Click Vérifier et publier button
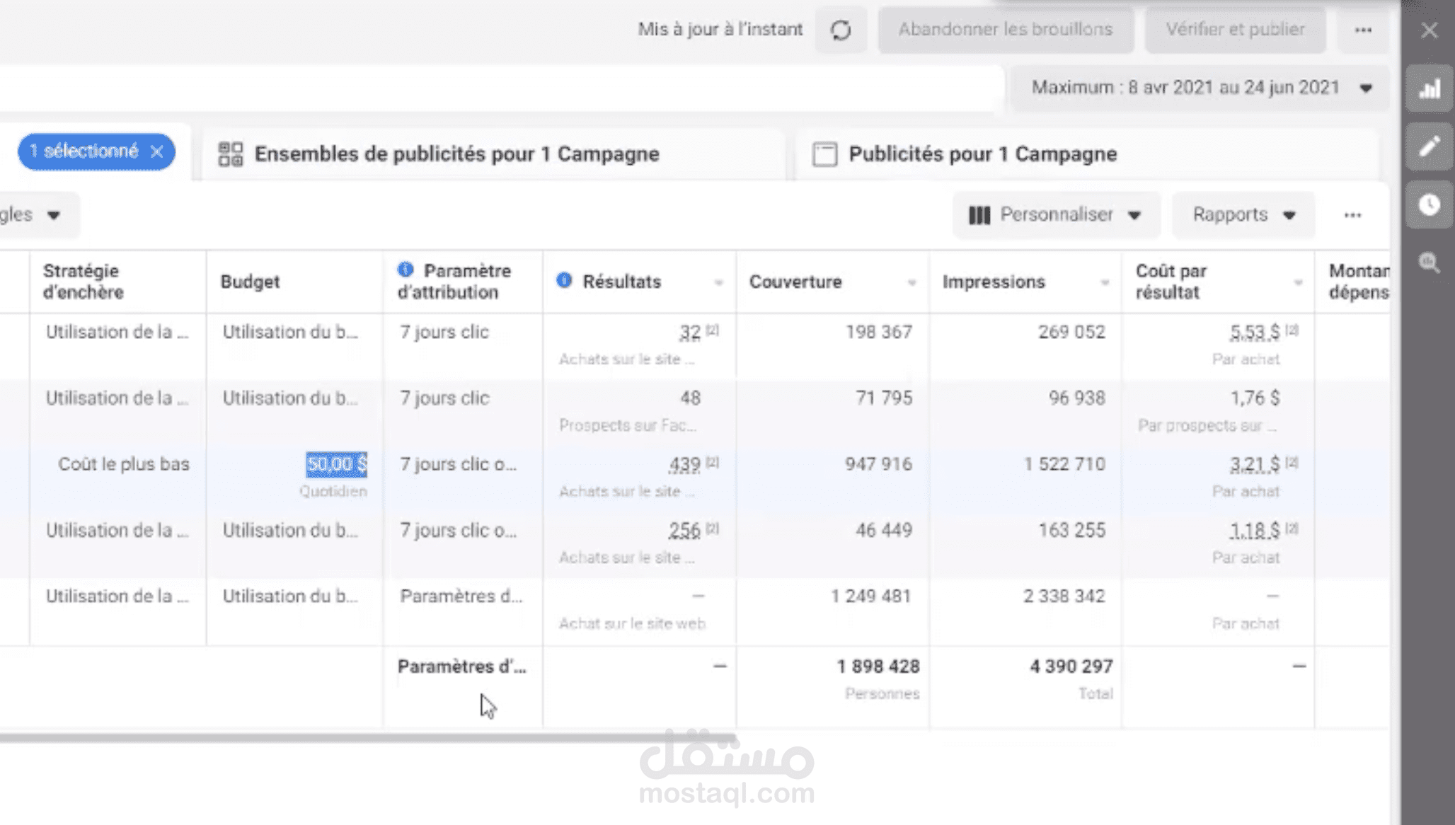This screenshot has height=825, width=1455. point(1235,30)
